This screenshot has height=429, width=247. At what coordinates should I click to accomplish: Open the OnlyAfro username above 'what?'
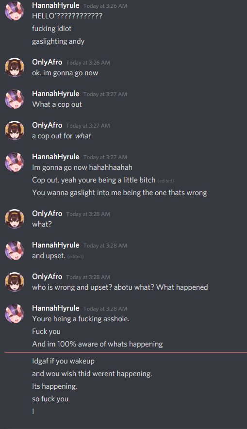(47, 214)
